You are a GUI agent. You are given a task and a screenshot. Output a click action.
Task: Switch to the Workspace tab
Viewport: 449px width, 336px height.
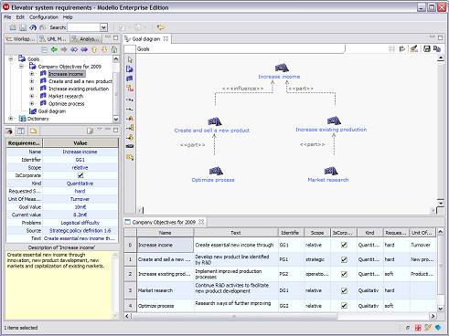click(x=21, y=39)
